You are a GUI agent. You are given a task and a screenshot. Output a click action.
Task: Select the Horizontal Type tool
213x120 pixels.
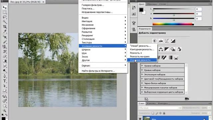tap(4, 81)
